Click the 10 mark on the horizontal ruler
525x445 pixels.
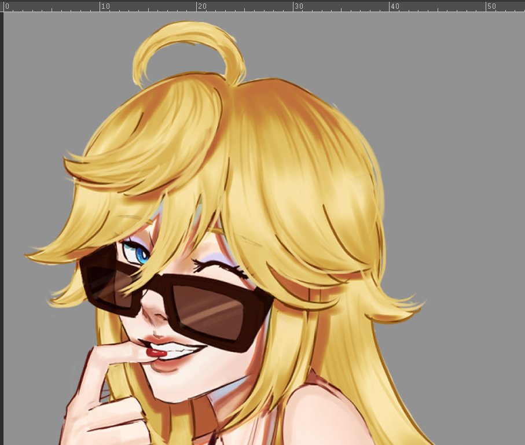pos(105,6)
